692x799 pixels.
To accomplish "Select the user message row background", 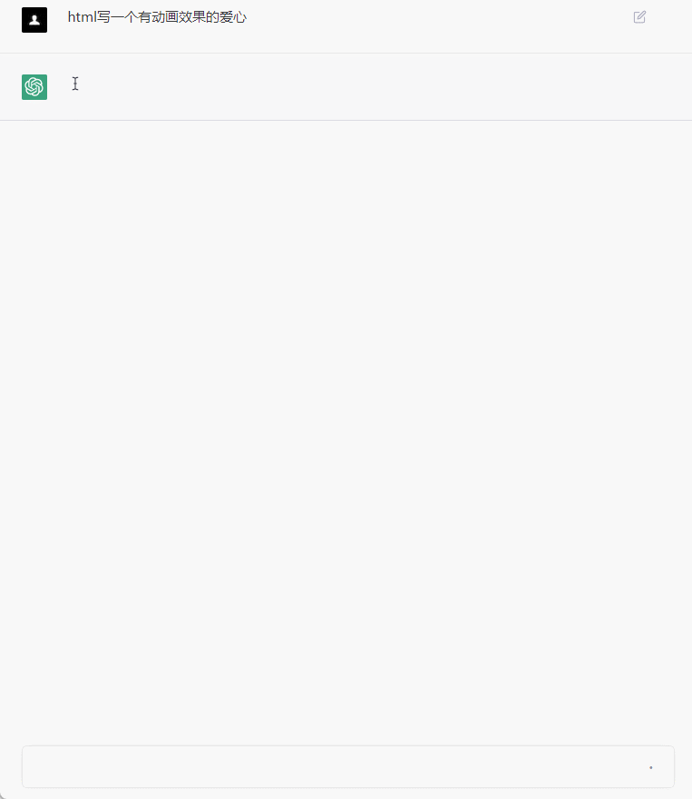I will [346, 26].
